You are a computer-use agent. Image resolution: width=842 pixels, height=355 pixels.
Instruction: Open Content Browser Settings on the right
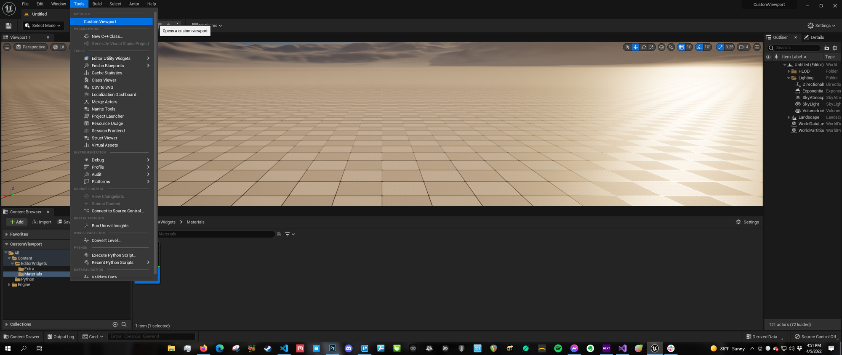(747, 222)
